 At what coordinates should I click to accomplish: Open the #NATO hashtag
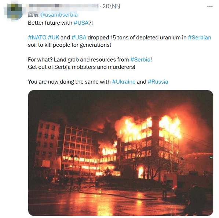(37, 38)
